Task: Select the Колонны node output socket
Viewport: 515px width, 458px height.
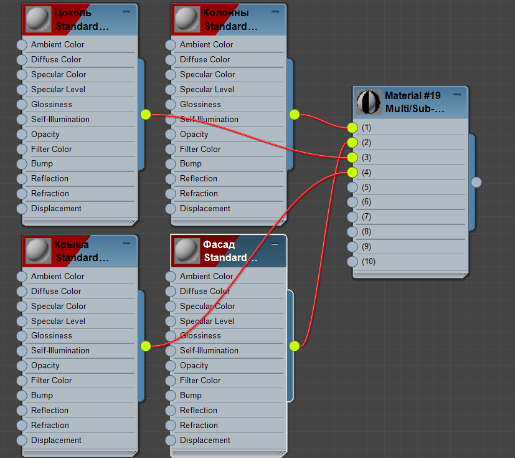Action: (x=295, y=115)
